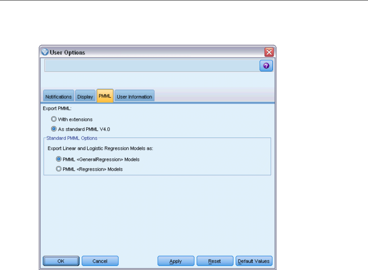Choose As standard PMML V4.0 option

54,129
